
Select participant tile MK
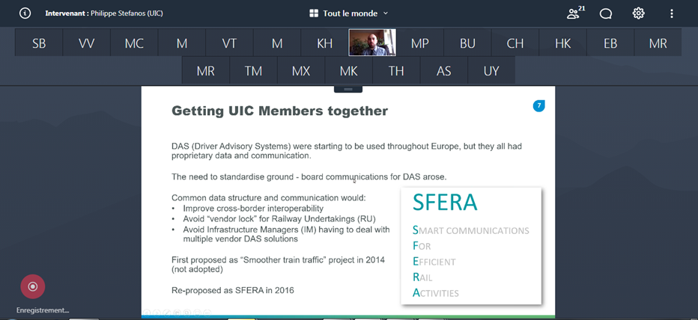point(348,70)
